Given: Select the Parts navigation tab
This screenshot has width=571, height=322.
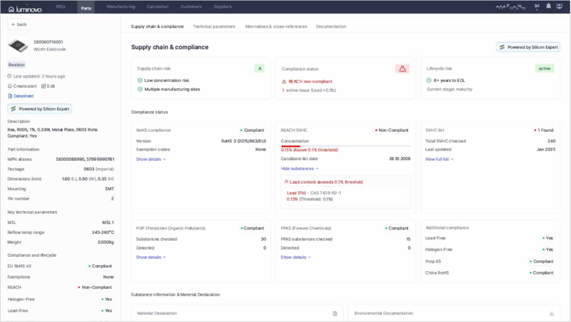Looking at the screenshot, I should pyautogui.click(x=86, y=7).
